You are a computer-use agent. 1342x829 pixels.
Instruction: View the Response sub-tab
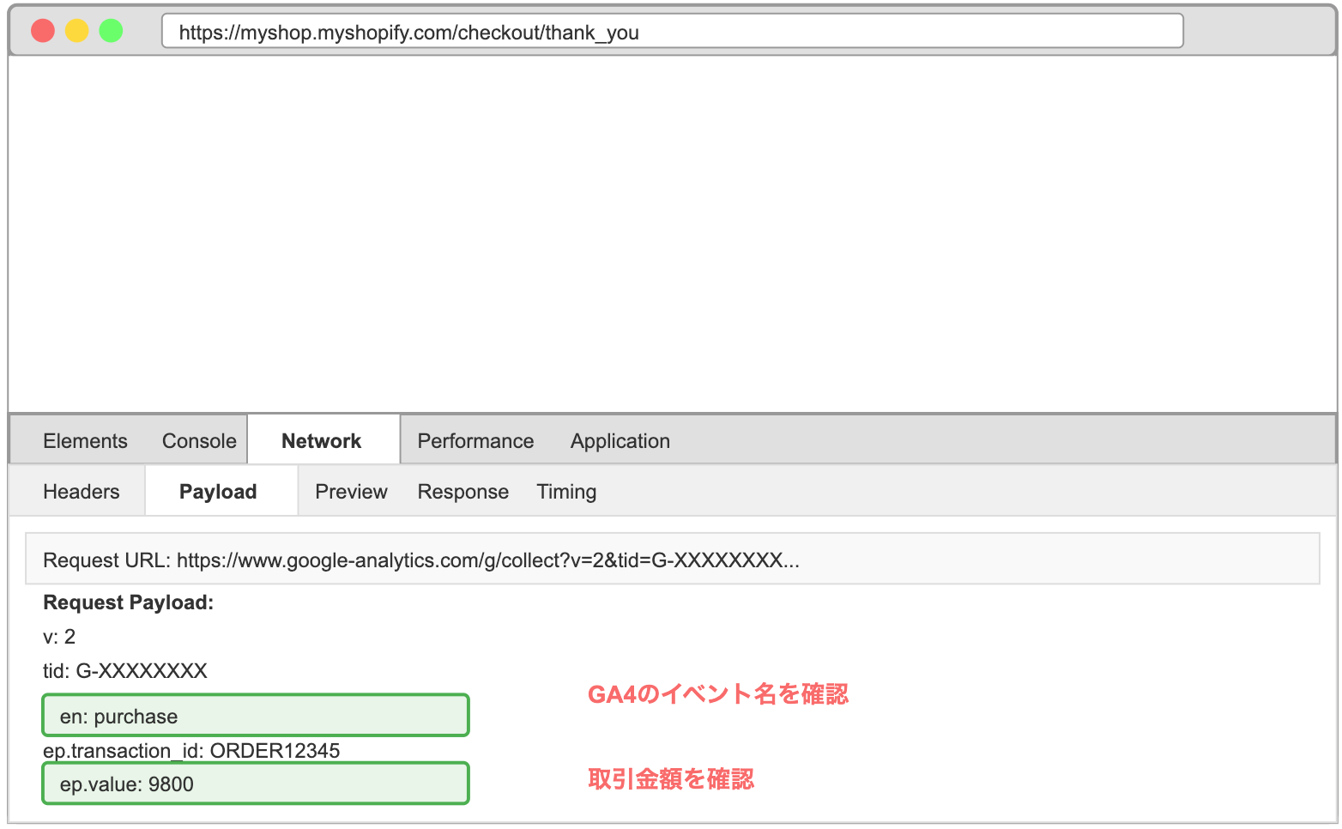pos(463,492)
